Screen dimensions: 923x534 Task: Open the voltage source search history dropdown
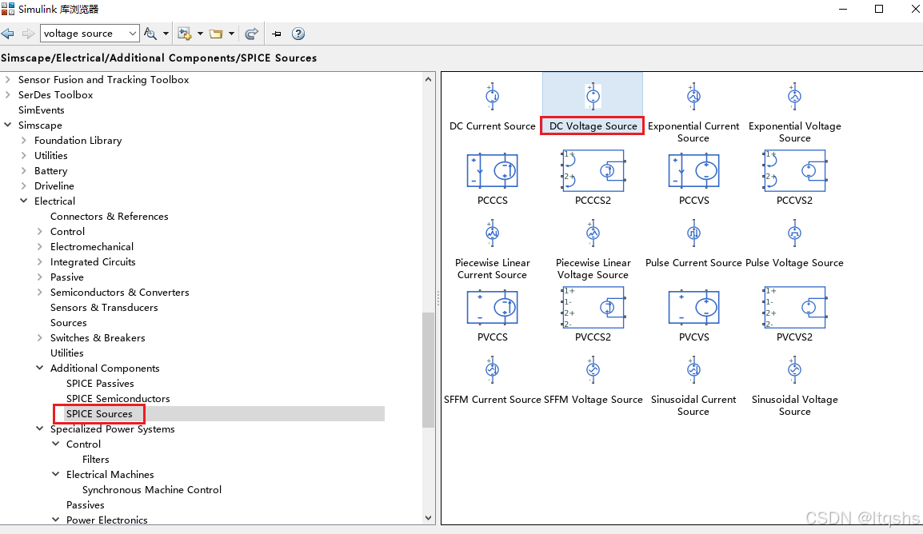point(133,34)
